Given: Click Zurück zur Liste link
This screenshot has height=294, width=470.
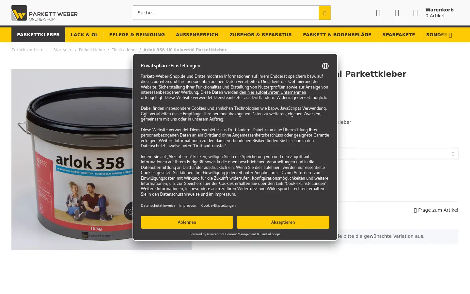Looking at the screenshot, I should pyautogui.click(x=27, y=50).
